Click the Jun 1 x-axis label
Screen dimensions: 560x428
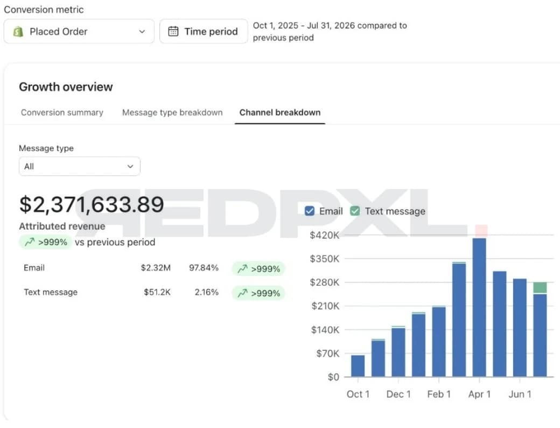(520, 394)
